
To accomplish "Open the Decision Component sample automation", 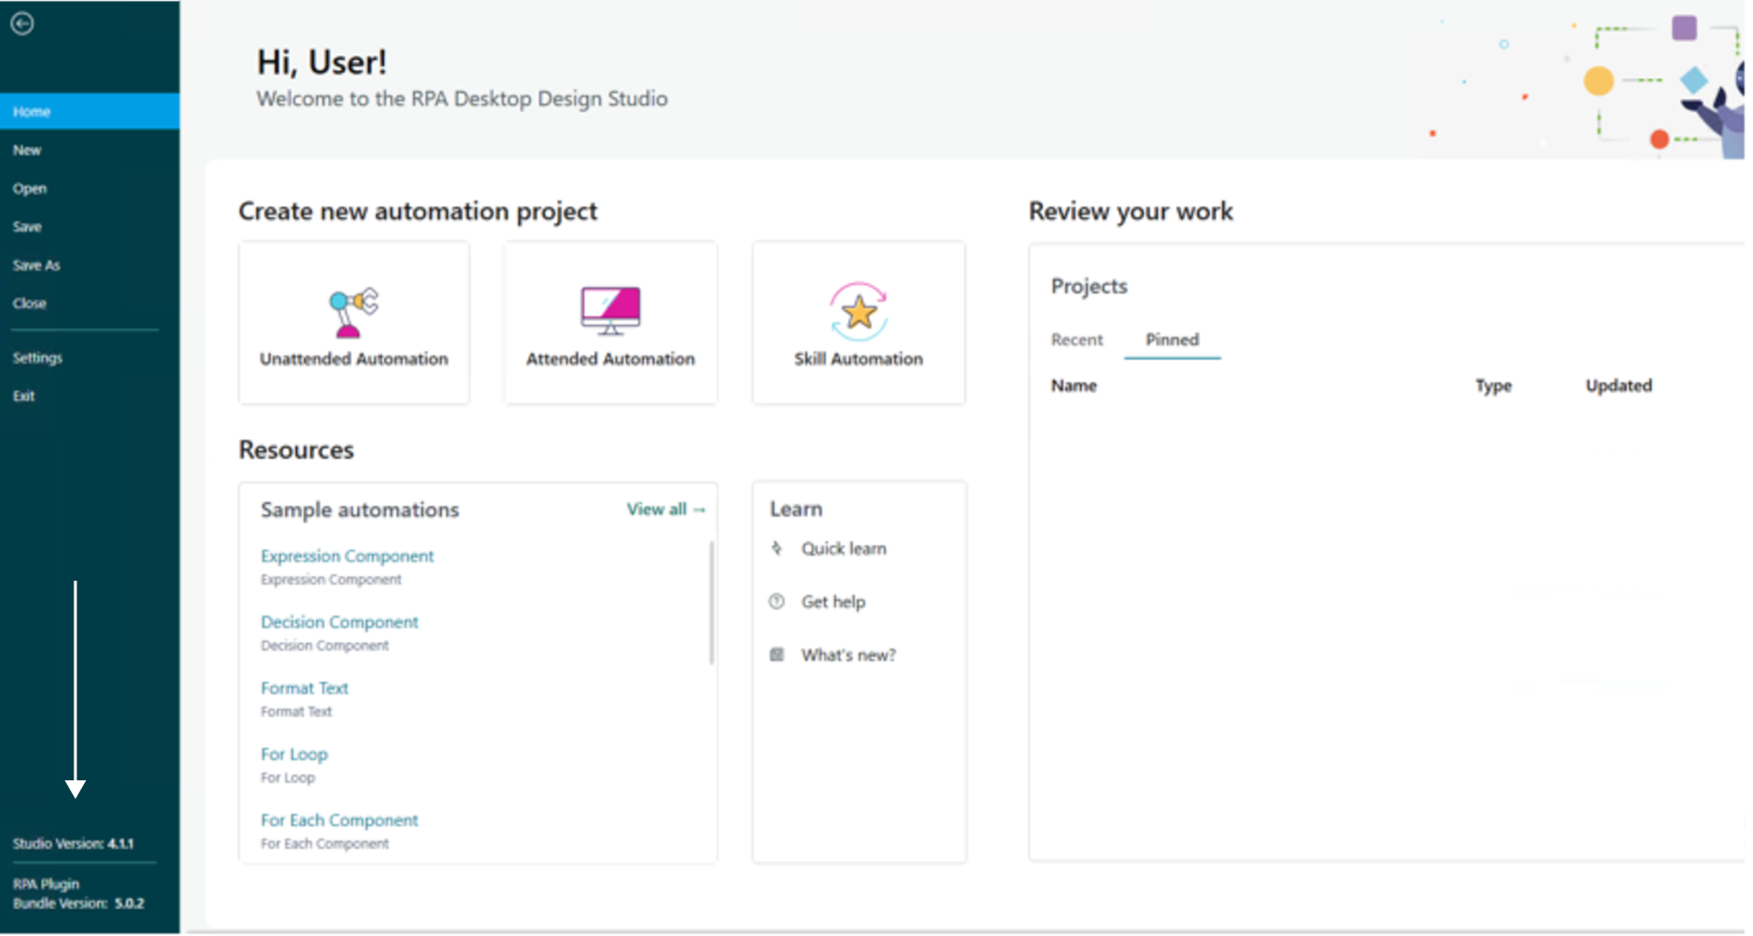I will pyautogui.click(x=339, y=622).
